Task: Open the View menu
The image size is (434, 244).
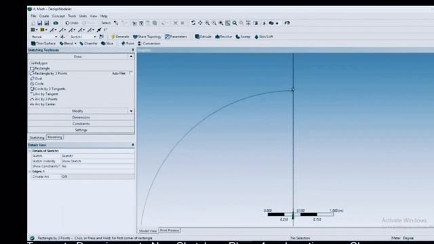Action: point(94,16)
